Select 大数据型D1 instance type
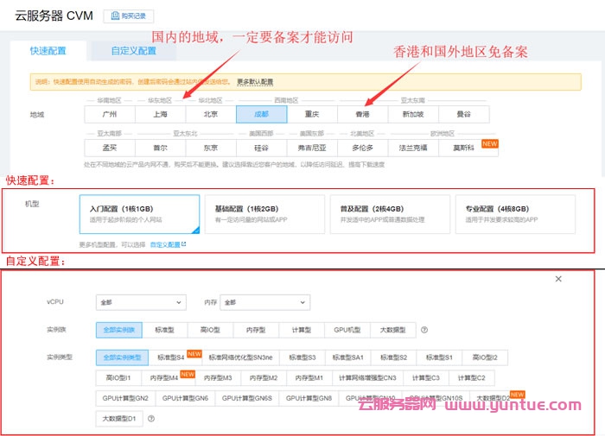Screen dimensions: 605x436 119,419
